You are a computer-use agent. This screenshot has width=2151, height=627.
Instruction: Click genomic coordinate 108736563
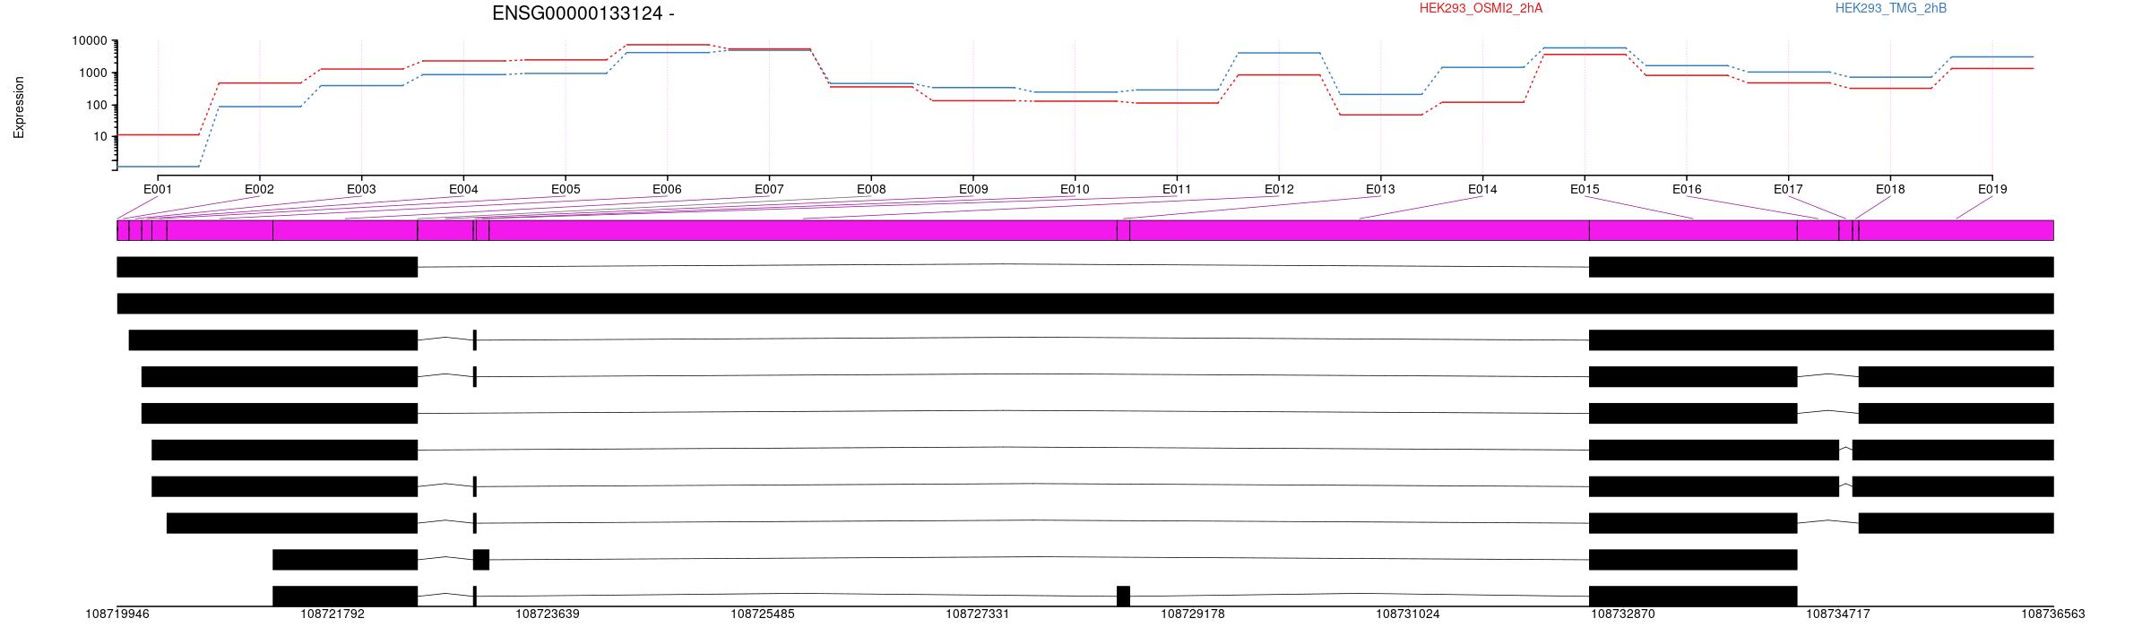pyautogui.click(x=2052, y=614)
